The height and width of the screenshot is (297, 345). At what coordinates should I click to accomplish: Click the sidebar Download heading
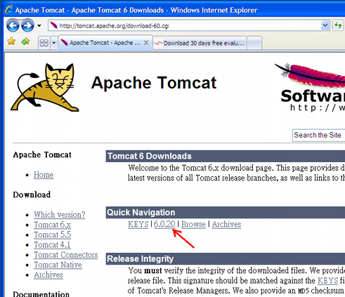(x=32, y=194)
